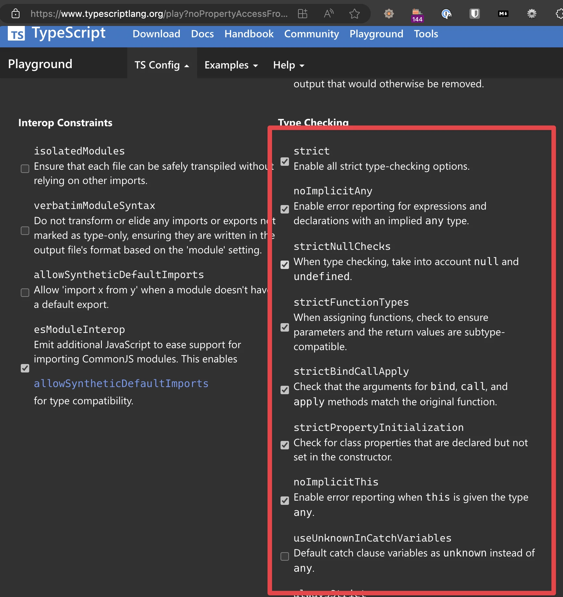Click the noImplicitThis option name
The image size is (563, 597).
click(x=336, y=482)
